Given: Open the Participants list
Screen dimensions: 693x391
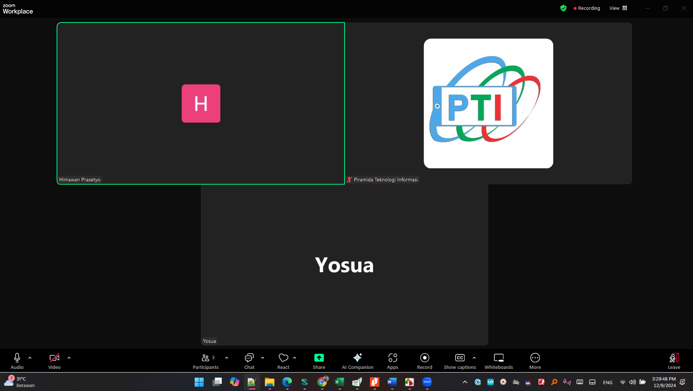Looking at the screenshot, I should pos(205,361).
